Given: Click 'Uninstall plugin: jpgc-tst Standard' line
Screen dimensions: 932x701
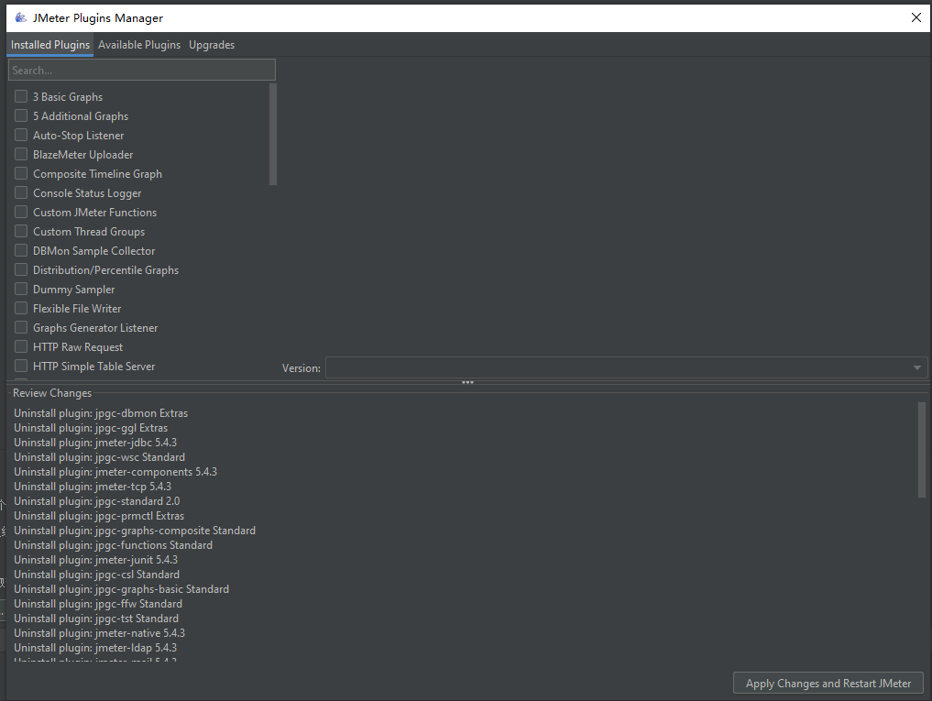Looking at the screenshot, I should click(x=96, y=619).
